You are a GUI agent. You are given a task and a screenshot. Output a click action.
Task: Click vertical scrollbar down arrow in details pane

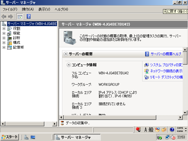coord(185,113)
